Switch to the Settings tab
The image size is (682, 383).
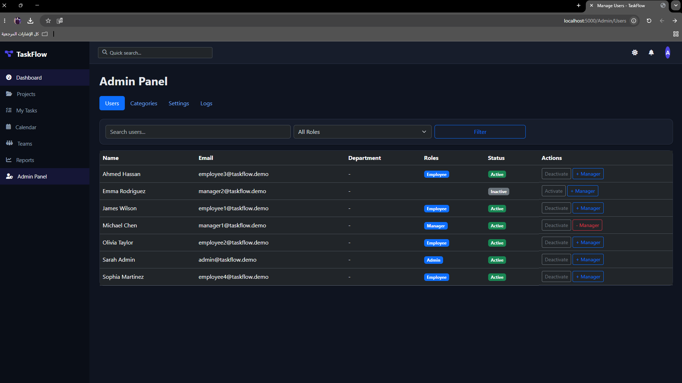pyautogui.click(x=179, y=103)
